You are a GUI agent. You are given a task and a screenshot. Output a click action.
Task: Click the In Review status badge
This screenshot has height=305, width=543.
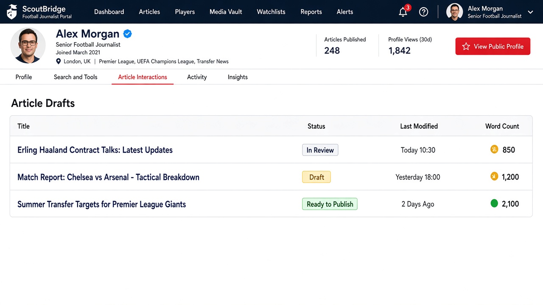point(320,150)
